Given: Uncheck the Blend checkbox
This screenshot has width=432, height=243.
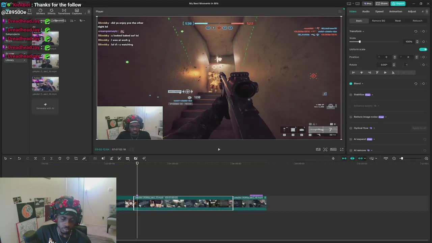Looking at the screenshot, I should pyautogui.click(x=351, y=84).
